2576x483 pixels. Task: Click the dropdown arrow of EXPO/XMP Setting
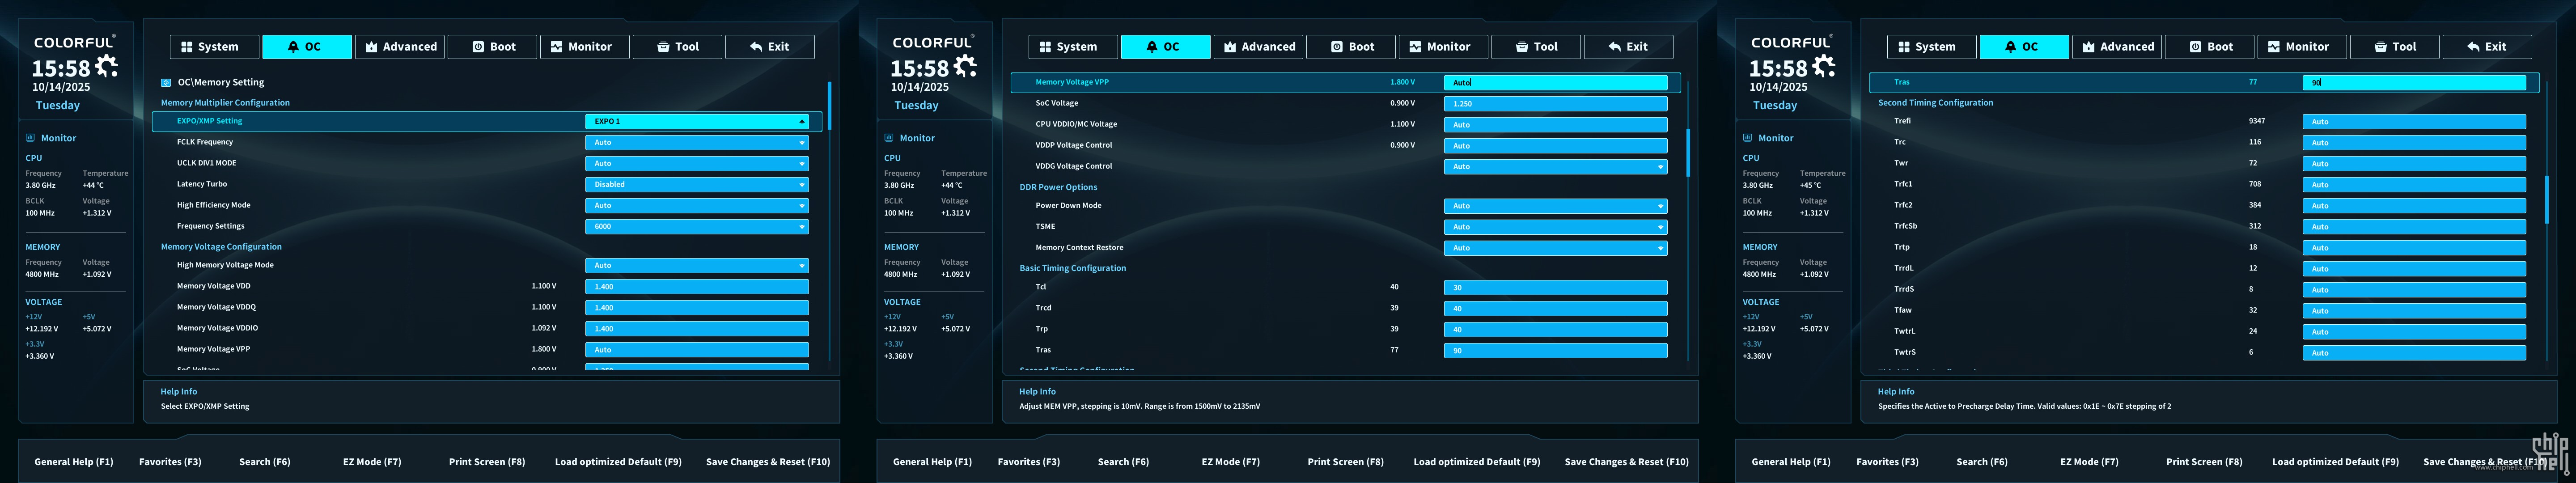click(801, 122)
